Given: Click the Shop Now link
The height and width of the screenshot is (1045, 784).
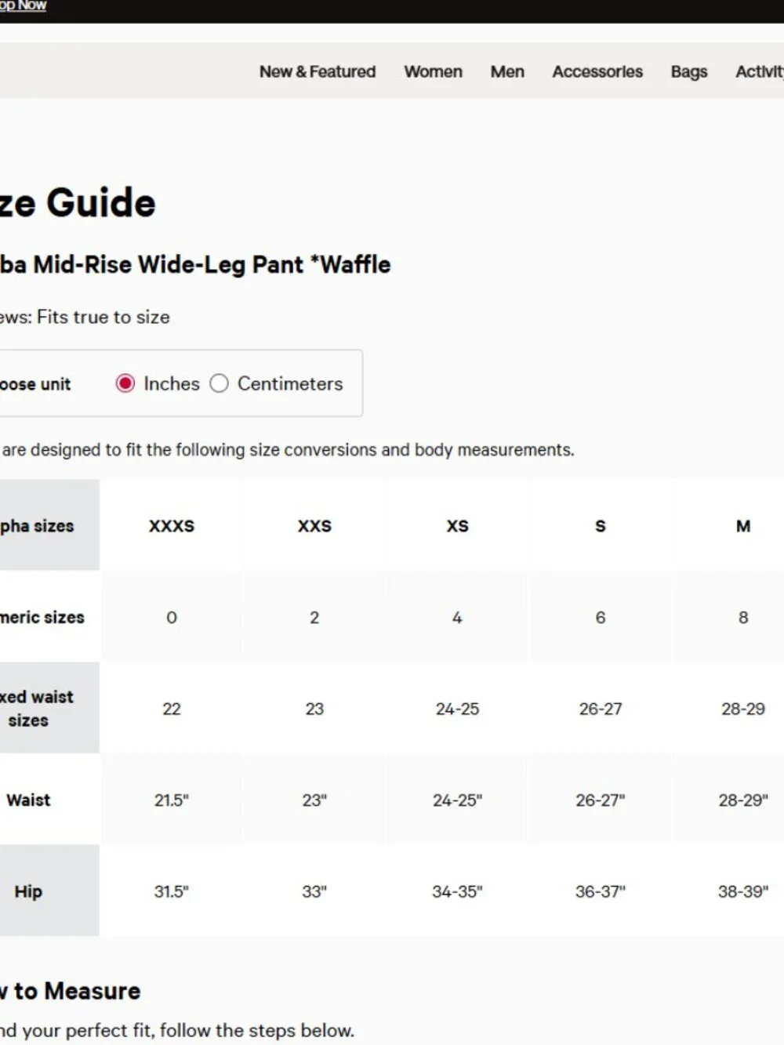Looking at the screenshot, I should 23,5.
